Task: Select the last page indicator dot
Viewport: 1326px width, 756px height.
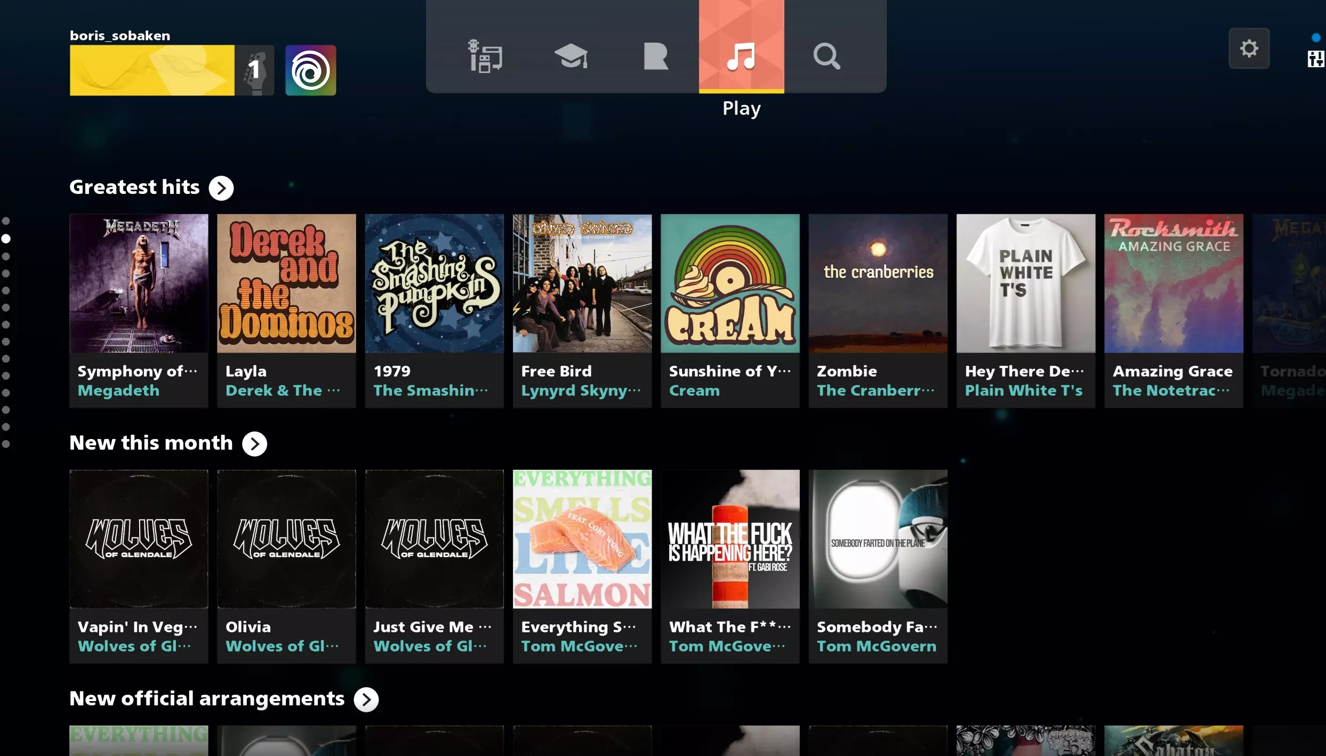Action: [6, 444]
